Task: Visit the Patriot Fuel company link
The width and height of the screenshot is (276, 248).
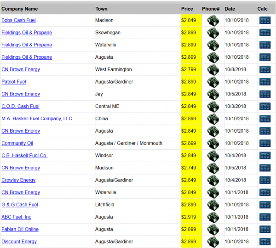Action: click(x=14, y=82)
